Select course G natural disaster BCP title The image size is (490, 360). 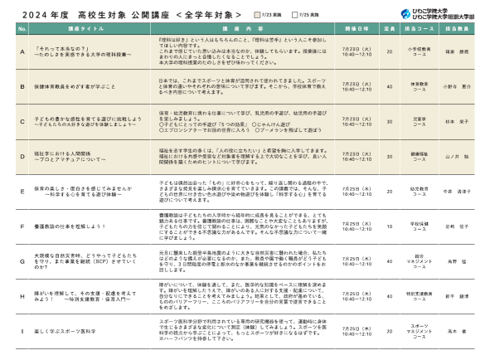tap(85, 261)
